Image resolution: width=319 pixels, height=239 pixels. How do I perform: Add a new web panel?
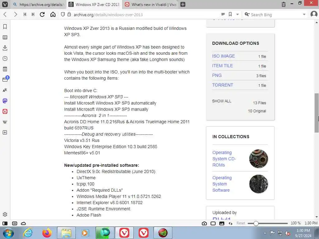pyautogui.click(x=5, y=133)
